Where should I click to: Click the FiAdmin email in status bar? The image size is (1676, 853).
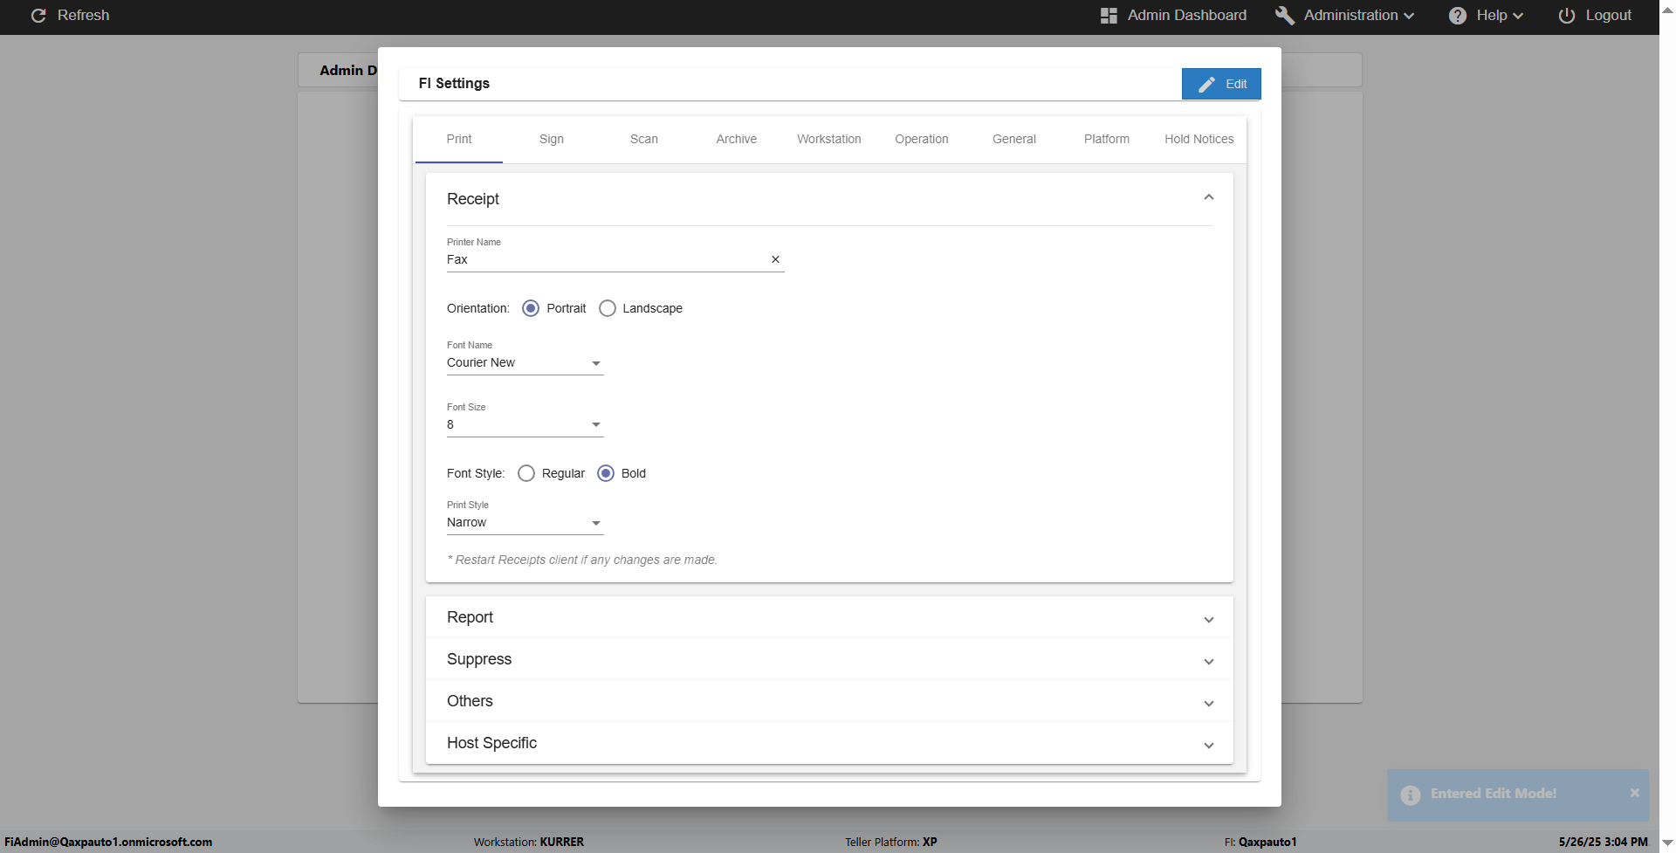(108, 843)
